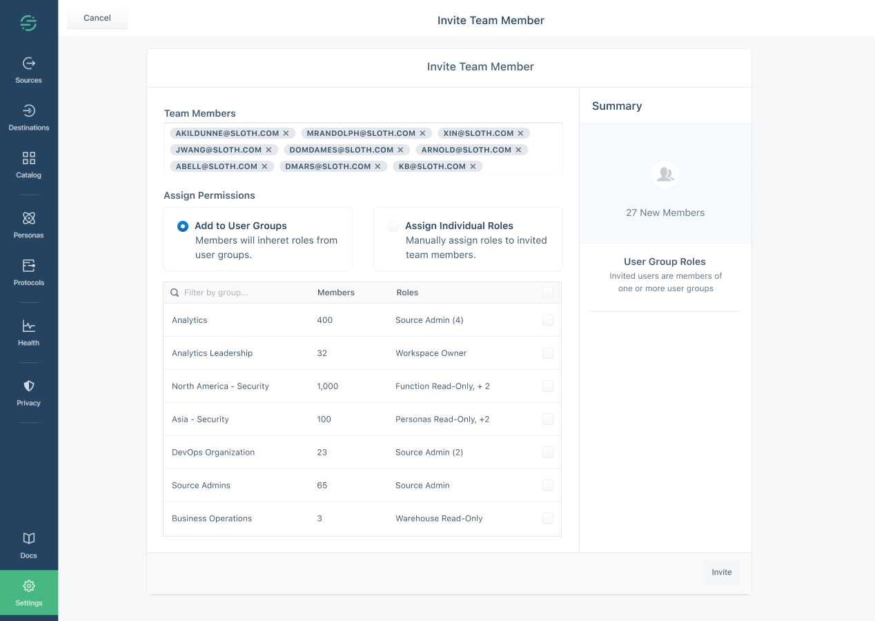Check the Asia - Security group checkbox

pos(548,420)
